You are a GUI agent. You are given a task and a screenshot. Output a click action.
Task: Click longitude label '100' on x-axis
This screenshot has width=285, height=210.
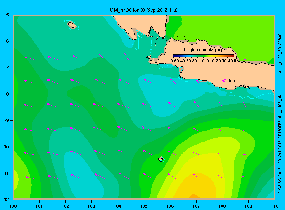pyautogui.click(x=13, y=206)
